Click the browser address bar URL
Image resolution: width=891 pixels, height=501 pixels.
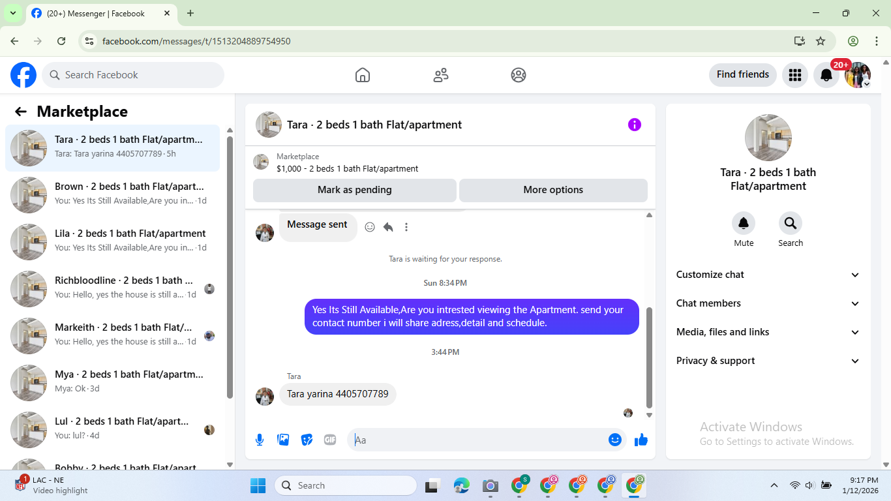coord(196,41)
